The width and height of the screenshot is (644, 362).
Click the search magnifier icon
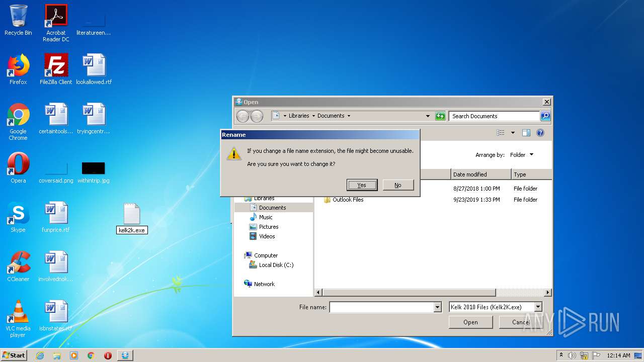pyautogui.click(x=545, y=116)
